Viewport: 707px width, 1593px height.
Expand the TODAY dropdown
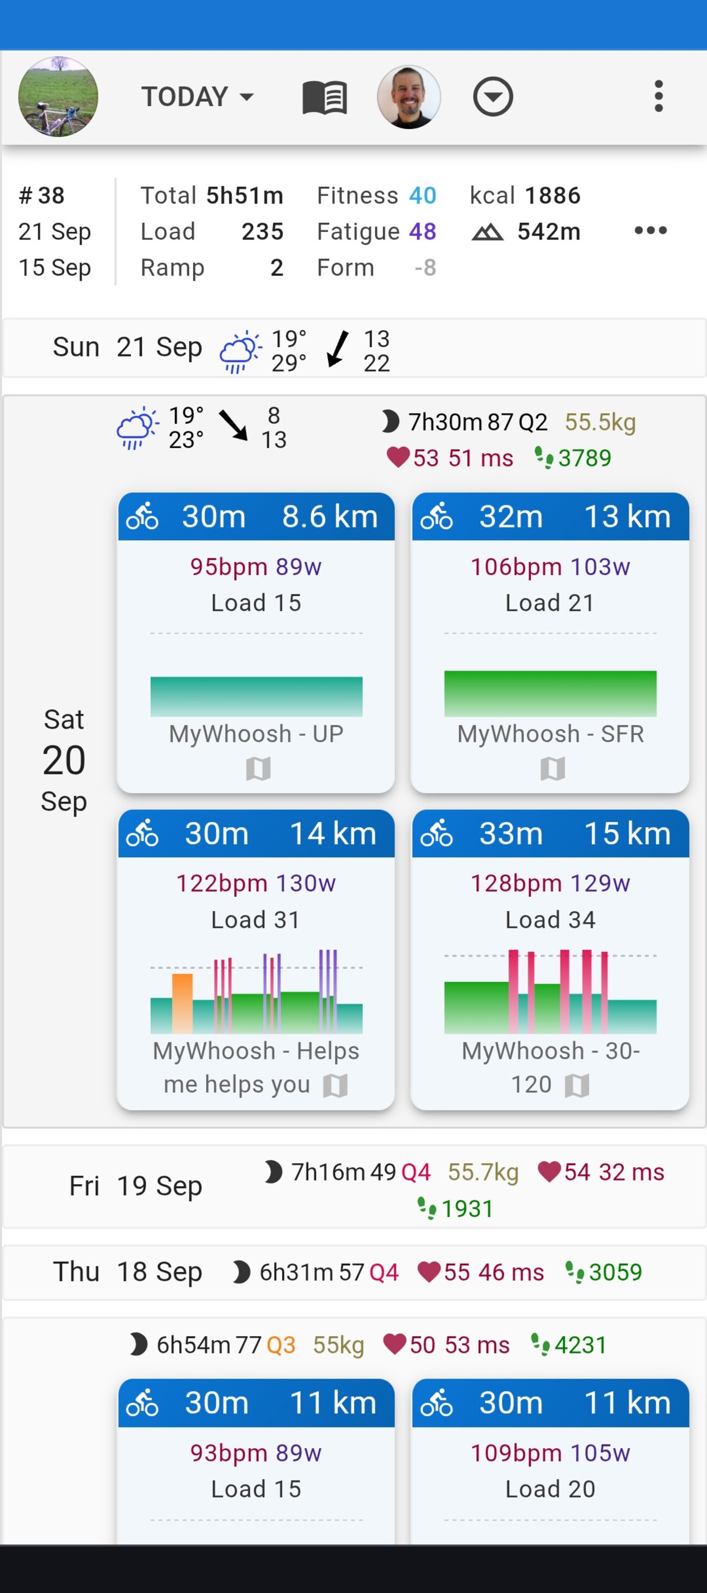(x=198, y=97)
